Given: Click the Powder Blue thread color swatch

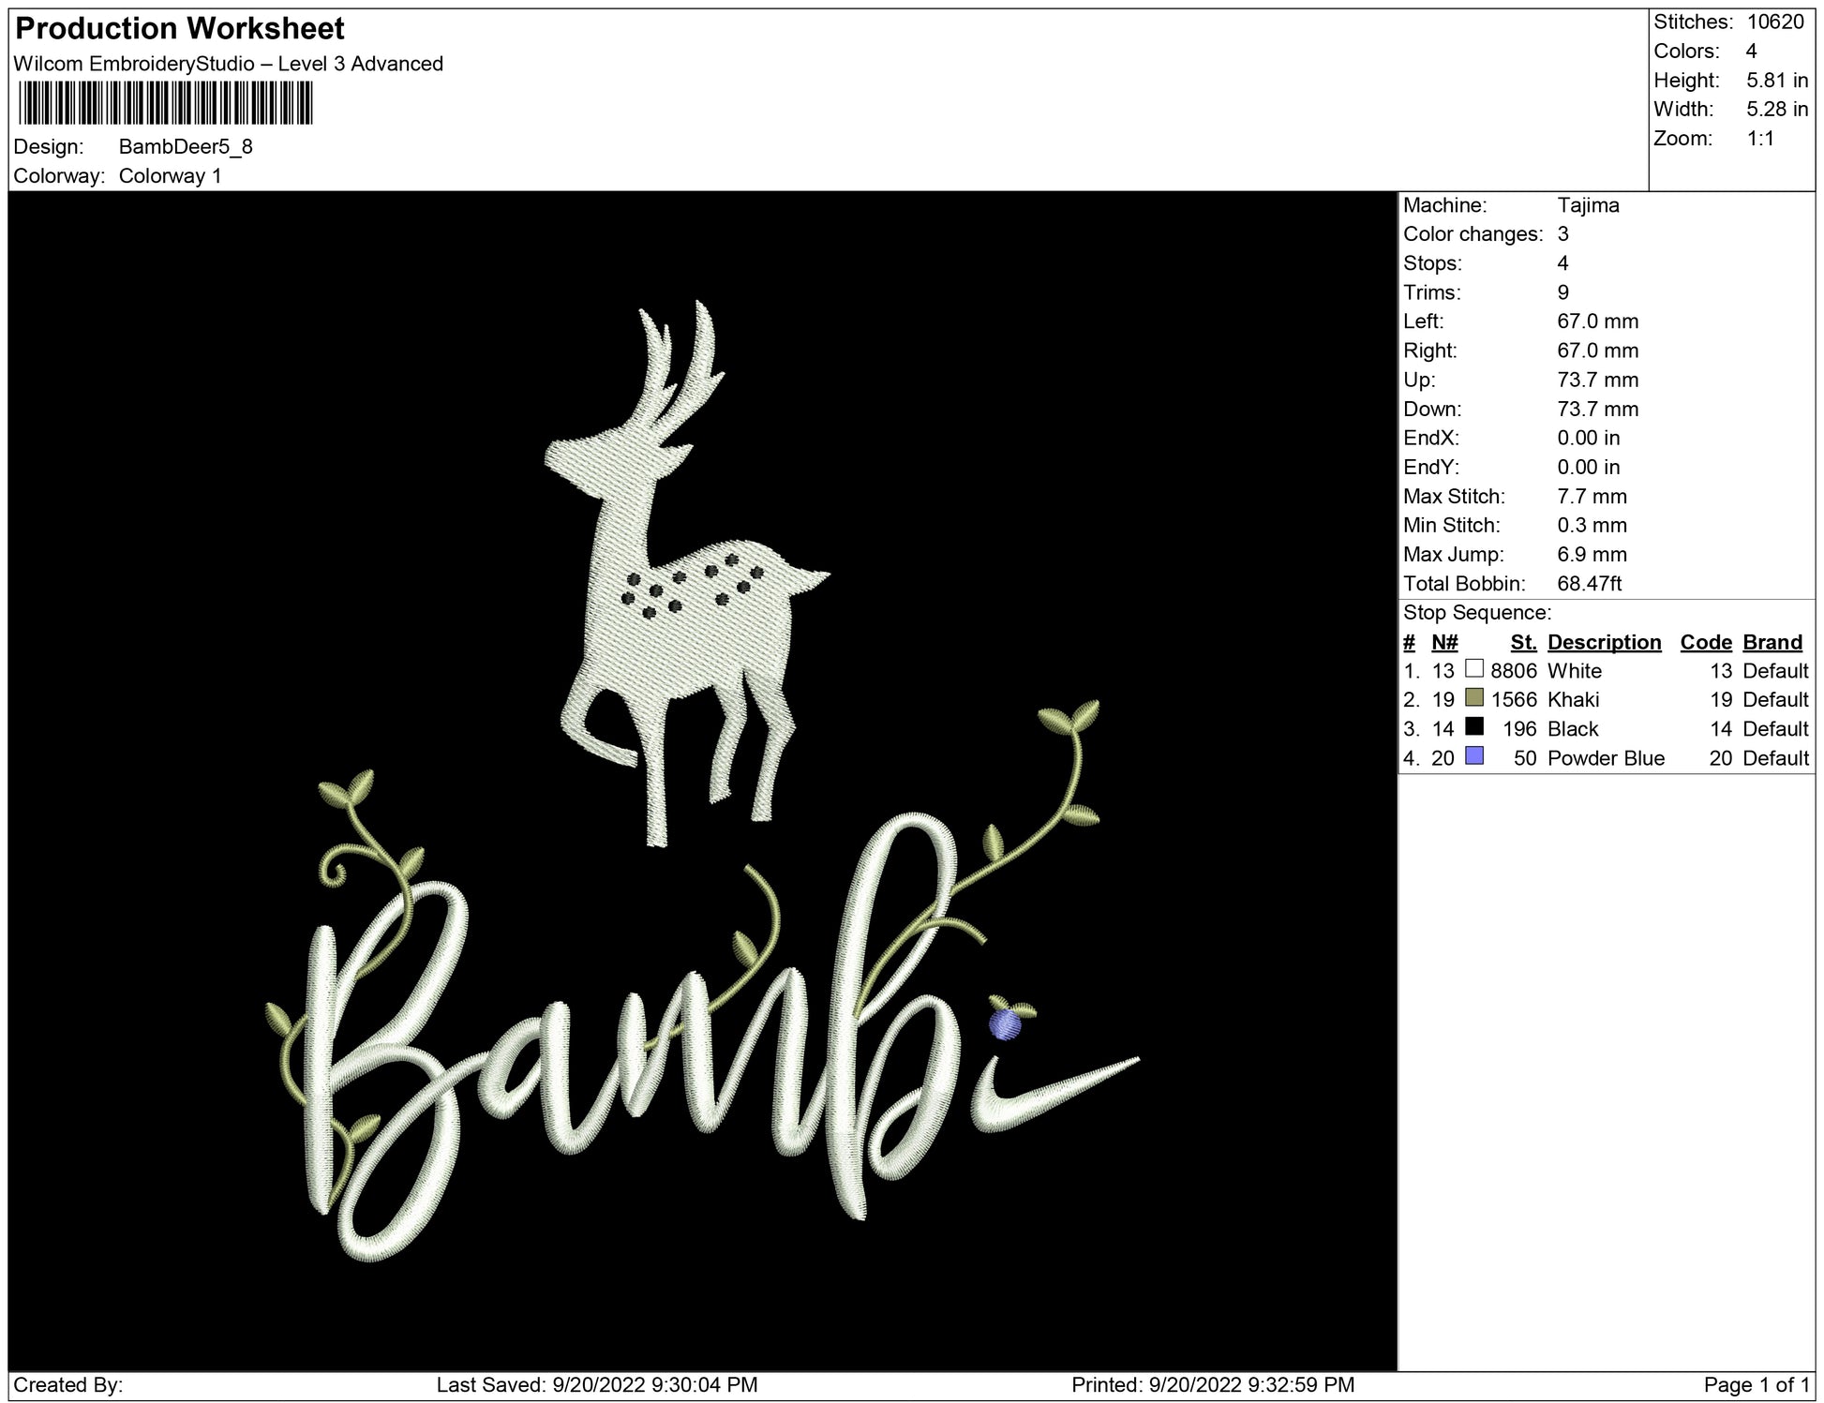Looking at the screenshot, I should (1474, 756).
